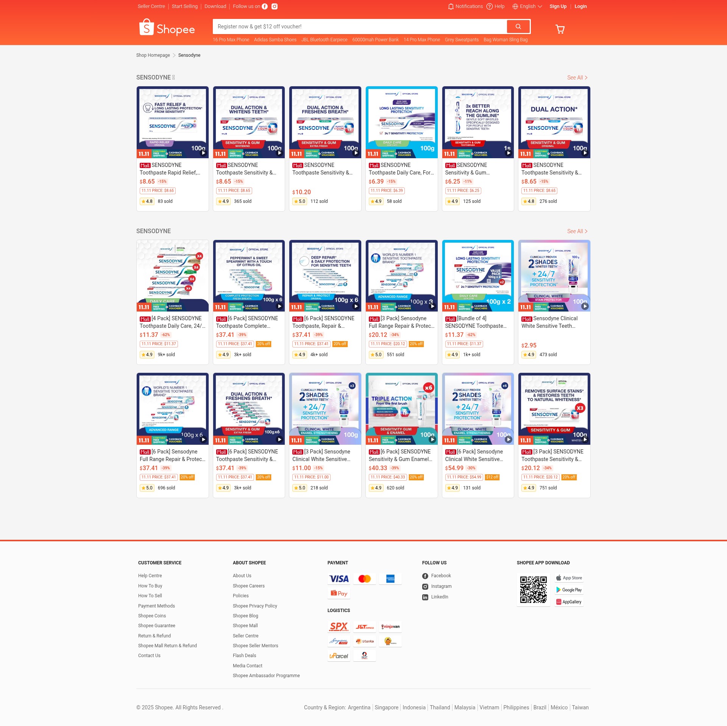Select American Express payment logo

click(390, 579)
